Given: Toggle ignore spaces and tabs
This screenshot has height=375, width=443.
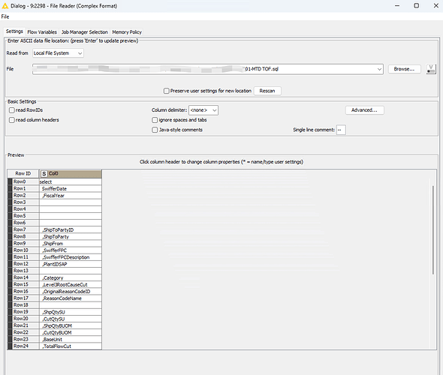Looking at the screenshot, I should coord(155,120).
